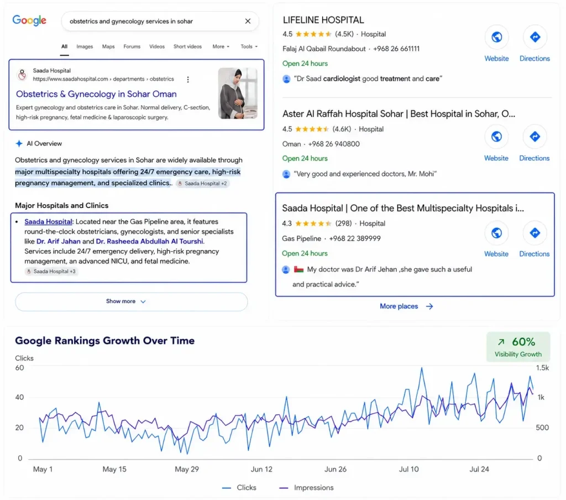566x500 pixels.
Task: Click Website label under Lifeline Hospital
Action: [x=496, y=59]
